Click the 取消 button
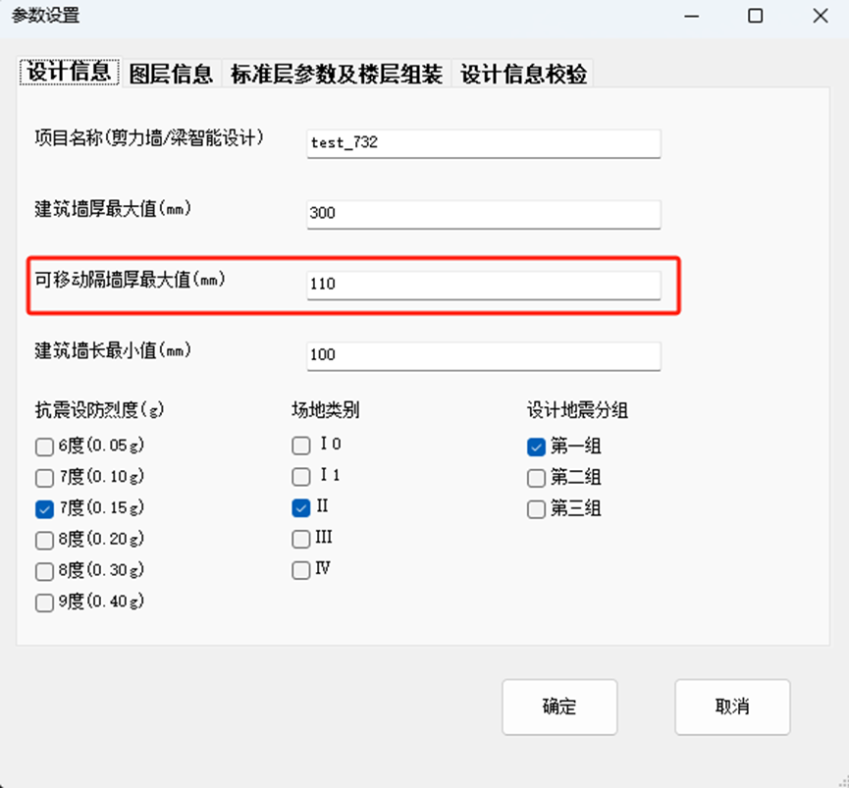849x788 pixels. pos(731,708)
